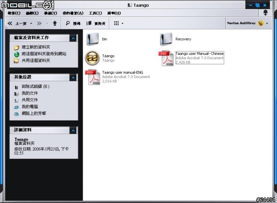Collapse the 詳細資料 panel
277x203 pixels.
pos(73,130)
